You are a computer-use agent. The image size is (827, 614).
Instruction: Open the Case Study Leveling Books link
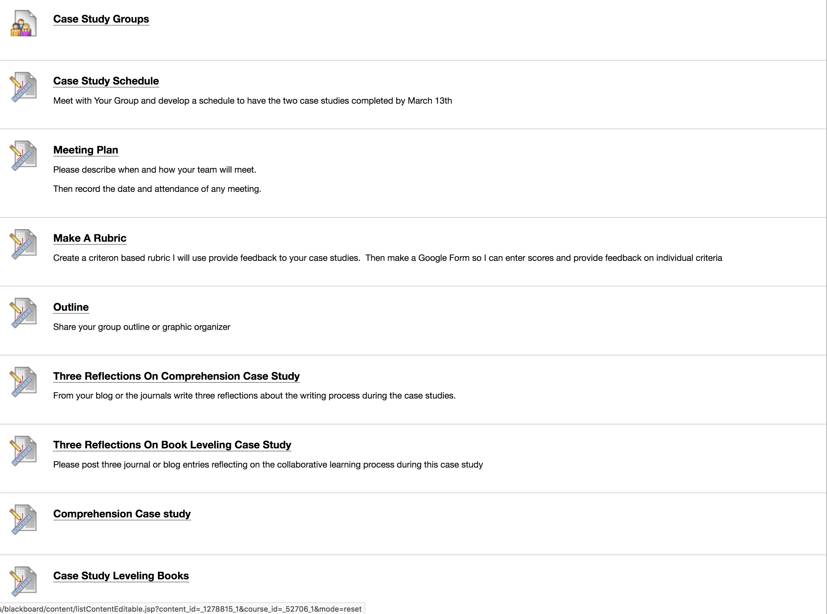coord(121,576)
